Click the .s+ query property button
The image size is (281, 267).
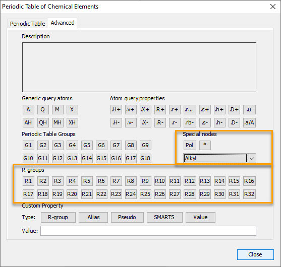point(205,109)
